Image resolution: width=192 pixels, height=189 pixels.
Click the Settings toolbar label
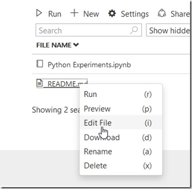[134, 14]
